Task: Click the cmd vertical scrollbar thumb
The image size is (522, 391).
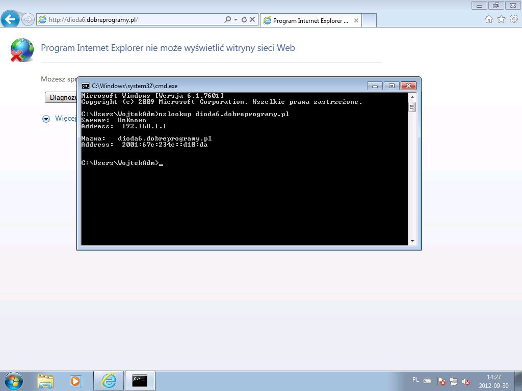Action: (x=412, y=107)
